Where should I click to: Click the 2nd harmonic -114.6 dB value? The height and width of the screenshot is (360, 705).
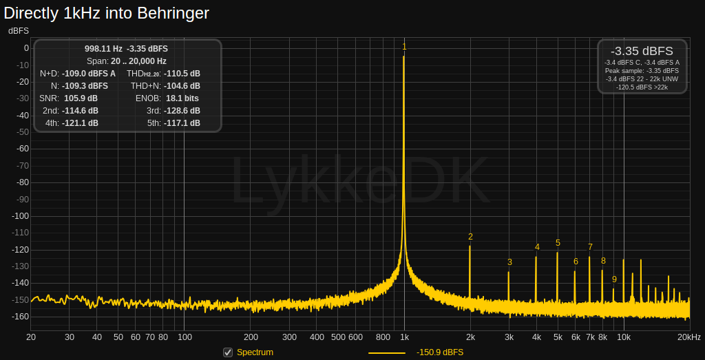coord(80,111)
